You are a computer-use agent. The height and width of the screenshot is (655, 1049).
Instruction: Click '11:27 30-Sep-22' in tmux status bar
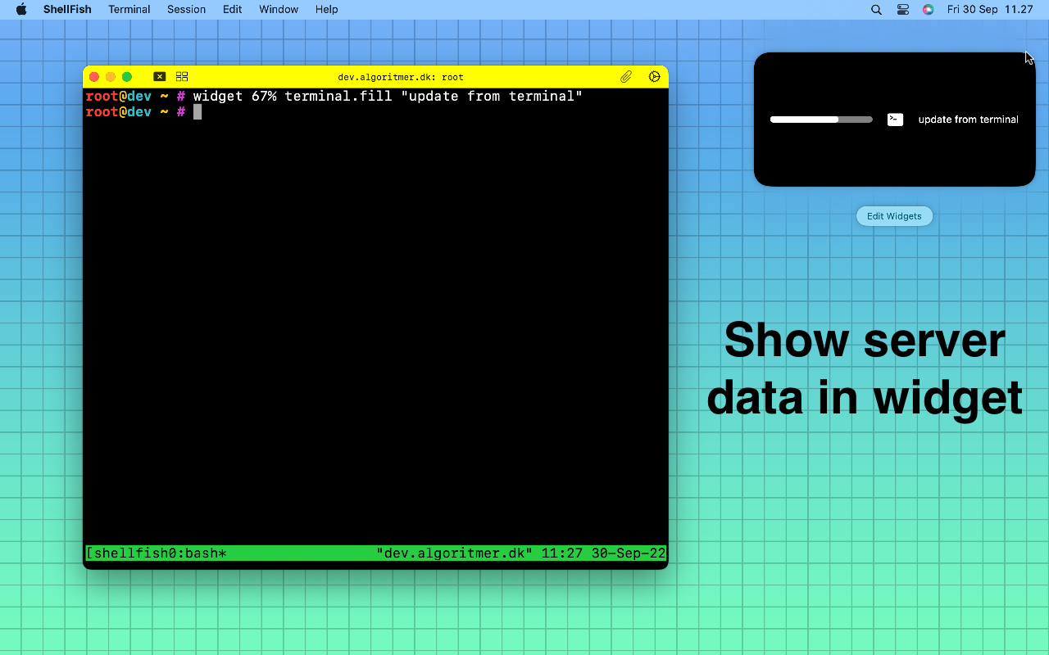coord(603,553)
